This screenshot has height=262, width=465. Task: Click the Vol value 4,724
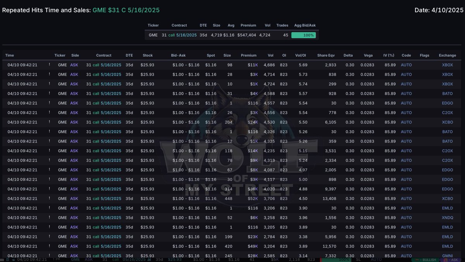pyautogui.click(x=269, y=84)
